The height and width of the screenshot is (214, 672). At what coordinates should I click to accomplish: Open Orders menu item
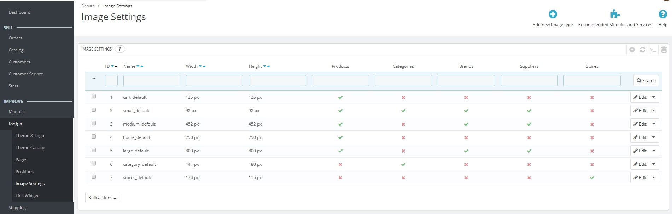click(x=16, y=38)
